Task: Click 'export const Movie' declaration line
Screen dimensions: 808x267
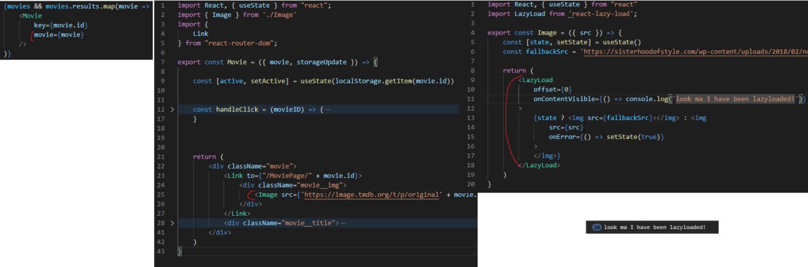Action: 277,62
